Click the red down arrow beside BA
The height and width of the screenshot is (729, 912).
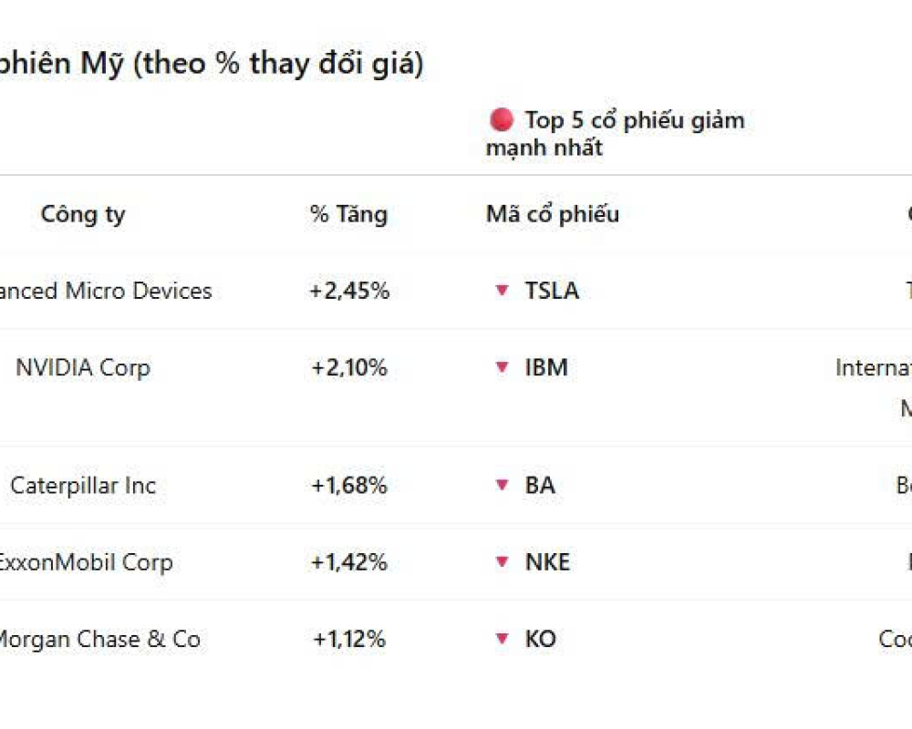coord(501,485)
